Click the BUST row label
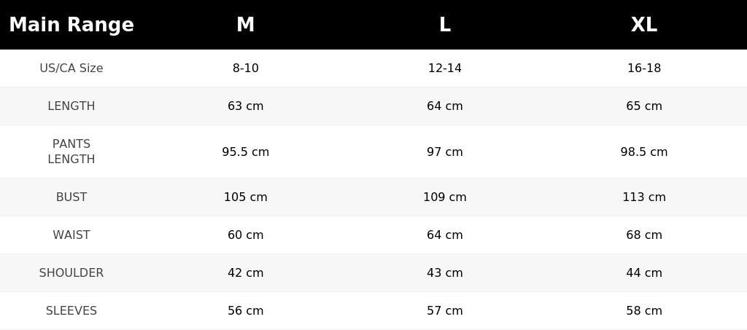 [x=71, y=197]
